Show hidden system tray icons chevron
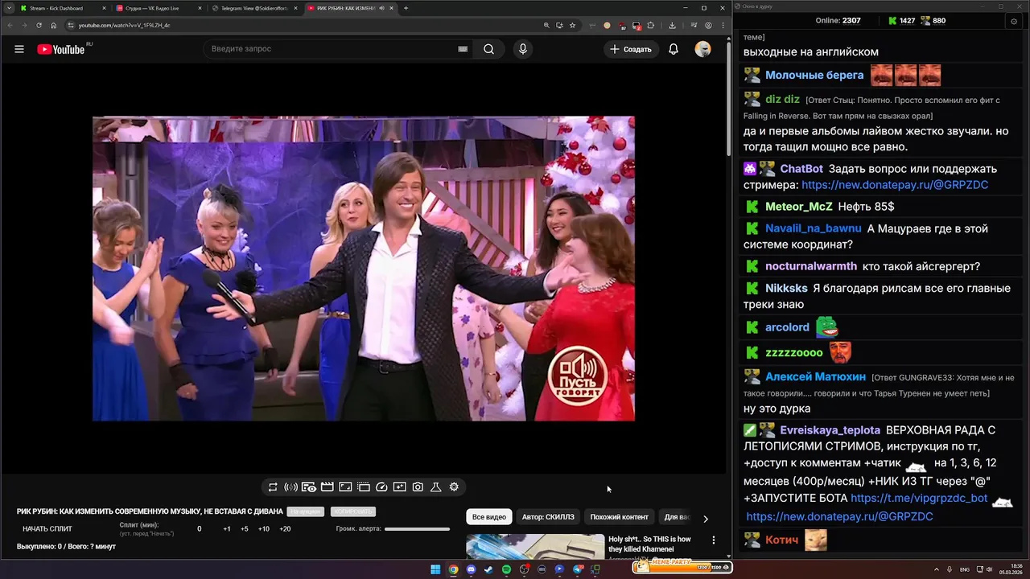1030x579 pixels. click(x=937, y=569)
